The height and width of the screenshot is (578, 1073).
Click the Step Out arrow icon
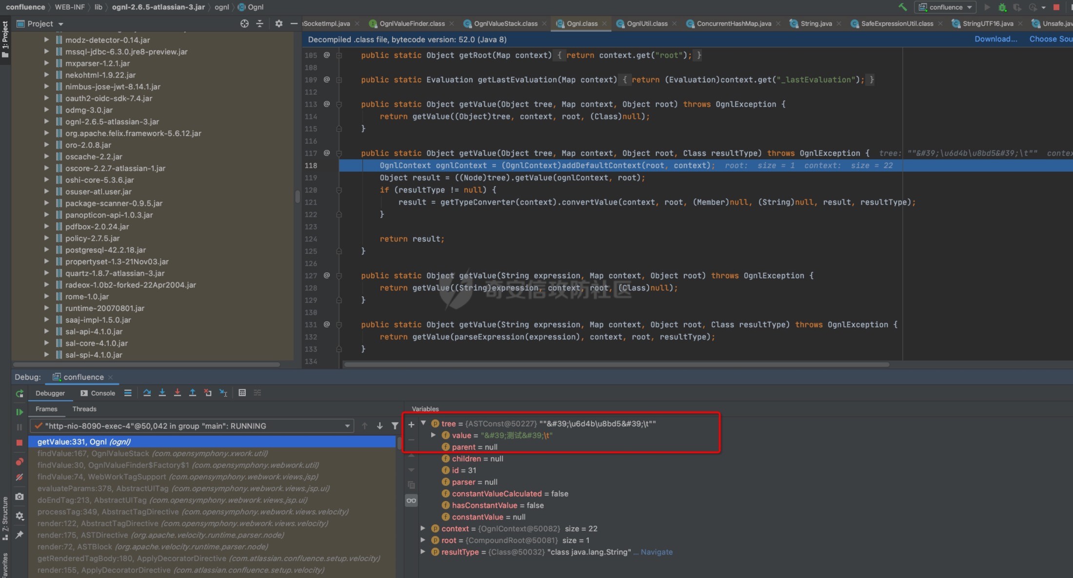[193, 393]
